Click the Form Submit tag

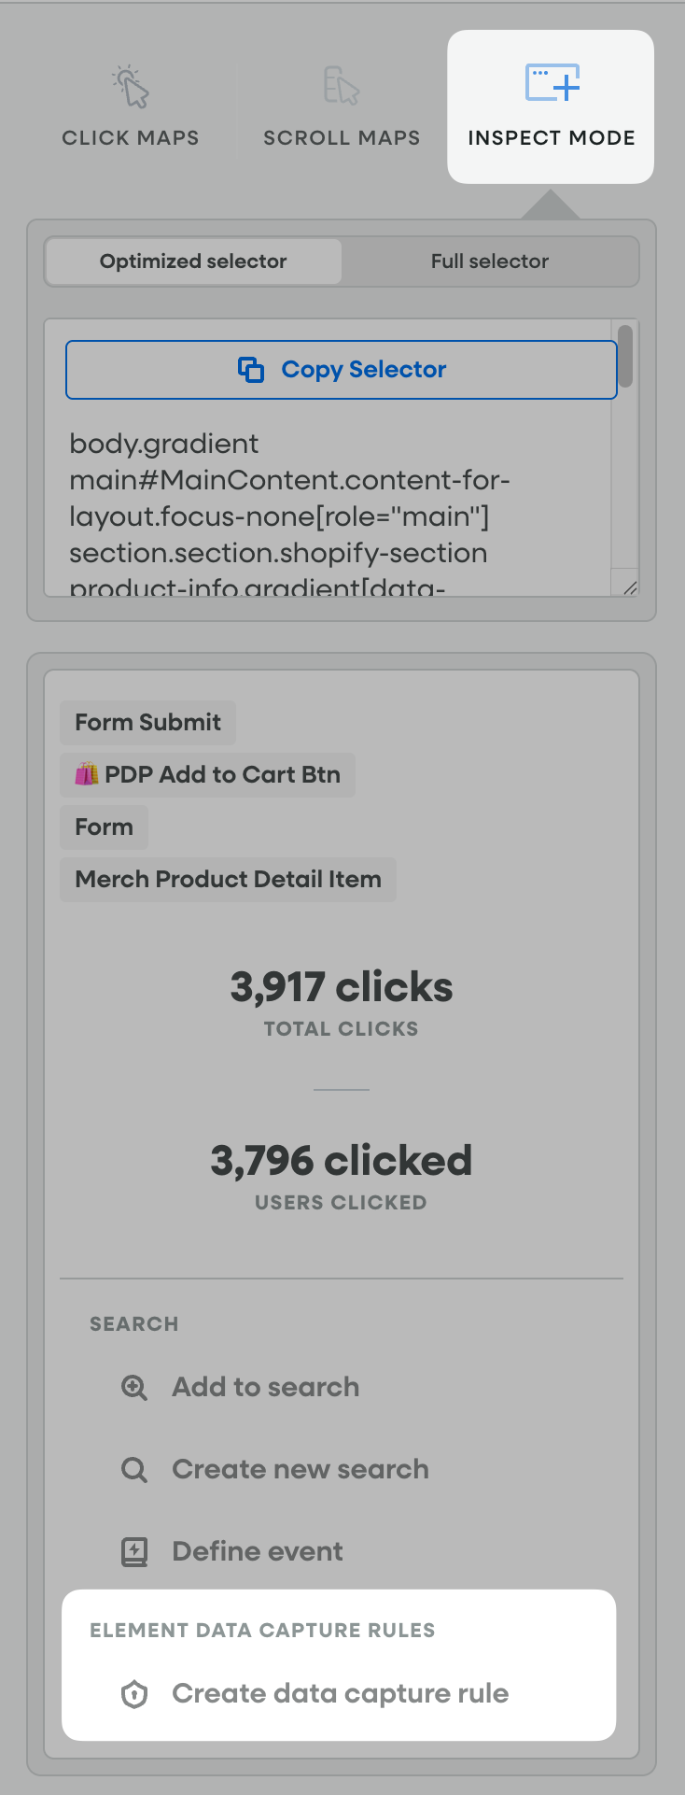(x=147, y=723)
